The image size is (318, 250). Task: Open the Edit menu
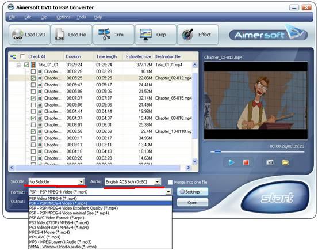pos(28,17)
